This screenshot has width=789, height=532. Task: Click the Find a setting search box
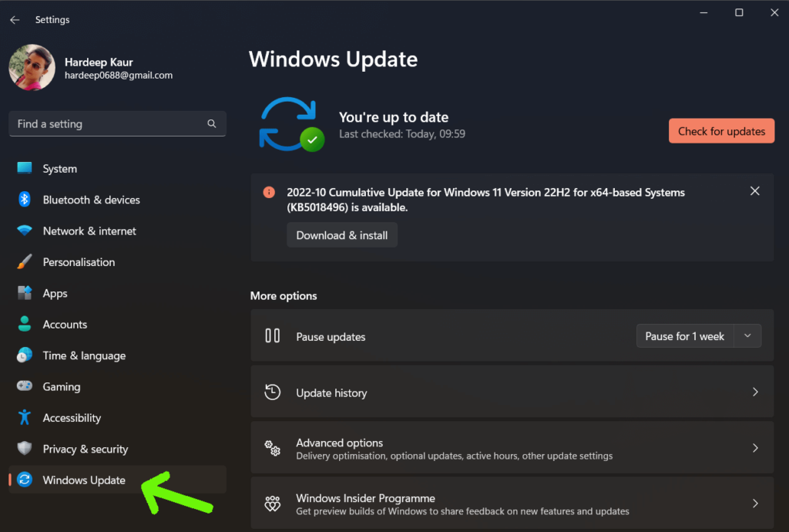108,124
